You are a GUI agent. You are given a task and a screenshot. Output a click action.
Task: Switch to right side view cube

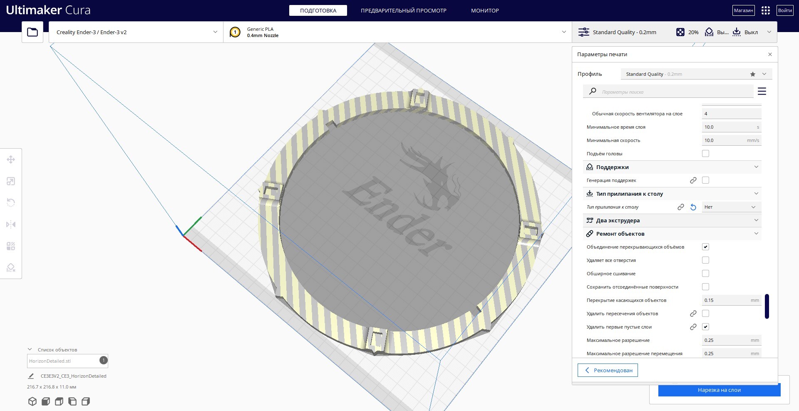click(86, 401)
